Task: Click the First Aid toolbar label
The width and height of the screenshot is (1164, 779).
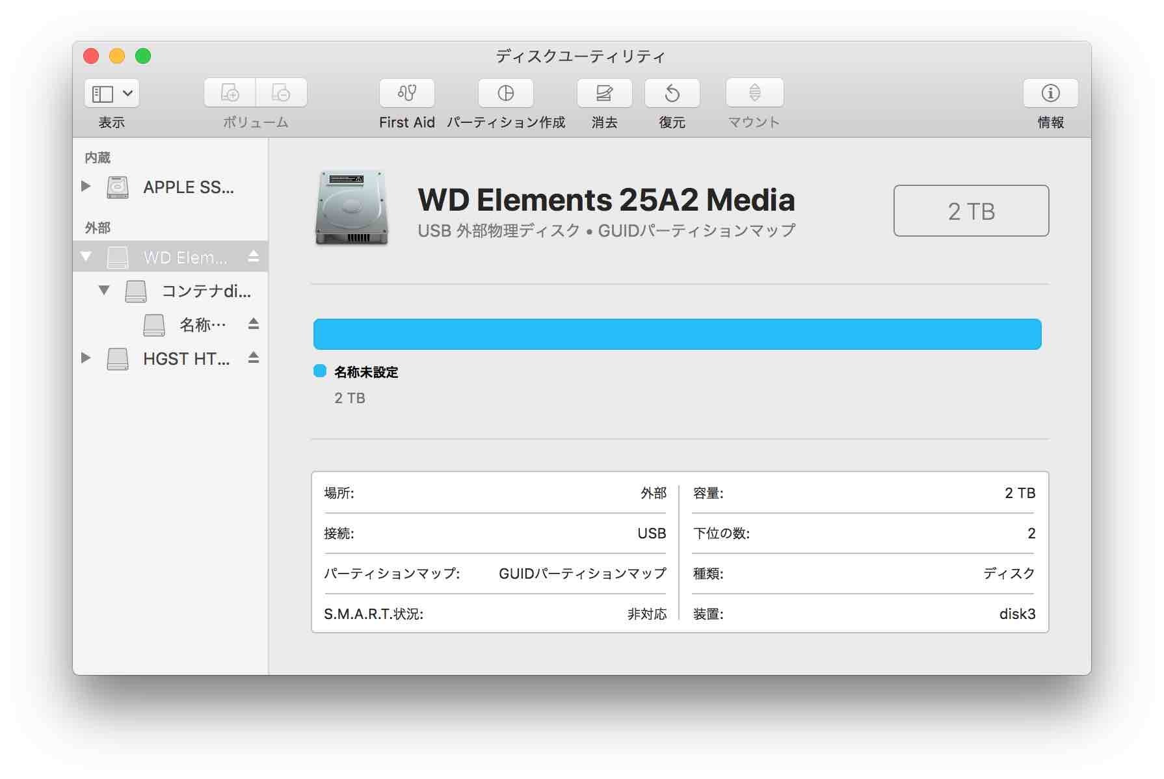Action: pos(407,122)
